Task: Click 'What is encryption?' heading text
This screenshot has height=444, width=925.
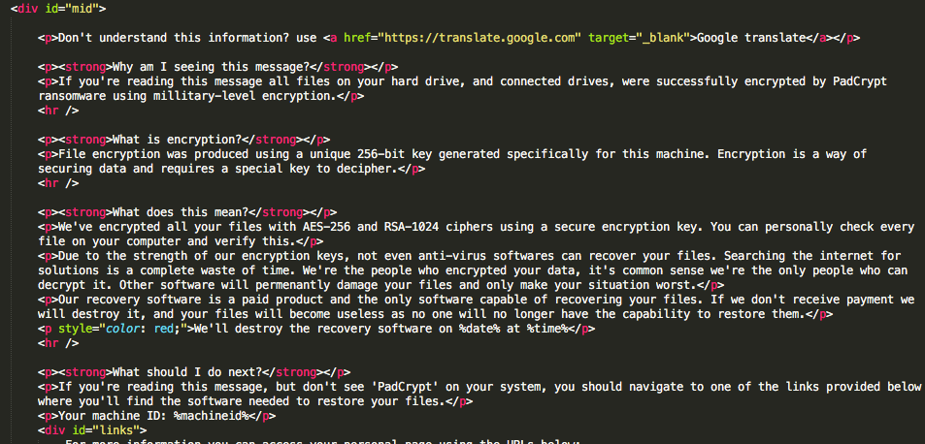Action: [x=177, y=140]
